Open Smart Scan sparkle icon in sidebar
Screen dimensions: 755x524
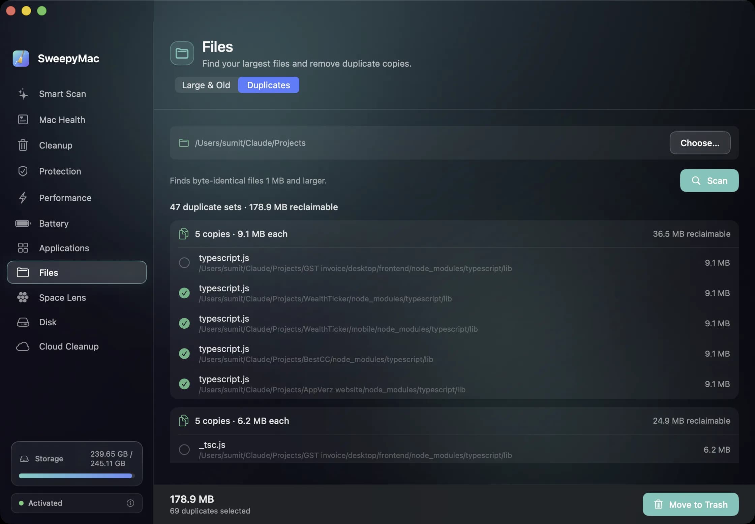23,94
